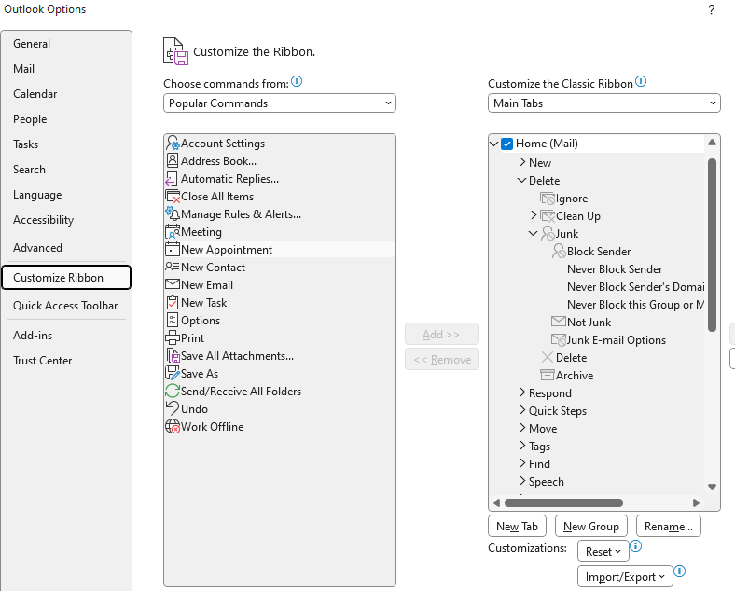Screen dimensions: 735x591
Task: Expand the Respond group
Action: (x=522, y=392)
